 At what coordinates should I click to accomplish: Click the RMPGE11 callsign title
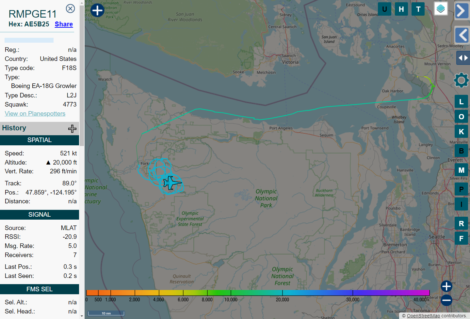click(x=33, y=14)
